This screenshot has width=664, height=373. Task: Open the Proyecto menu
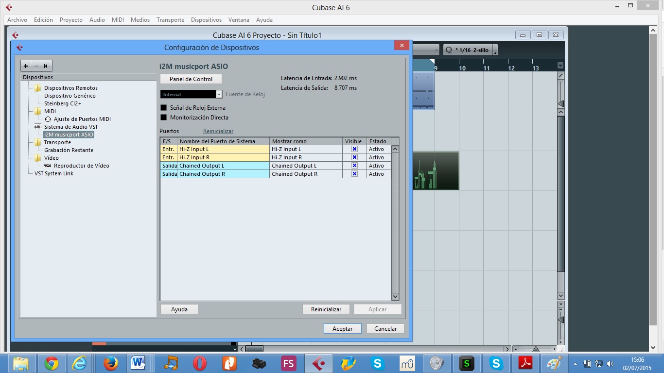(x=71, y=20)
